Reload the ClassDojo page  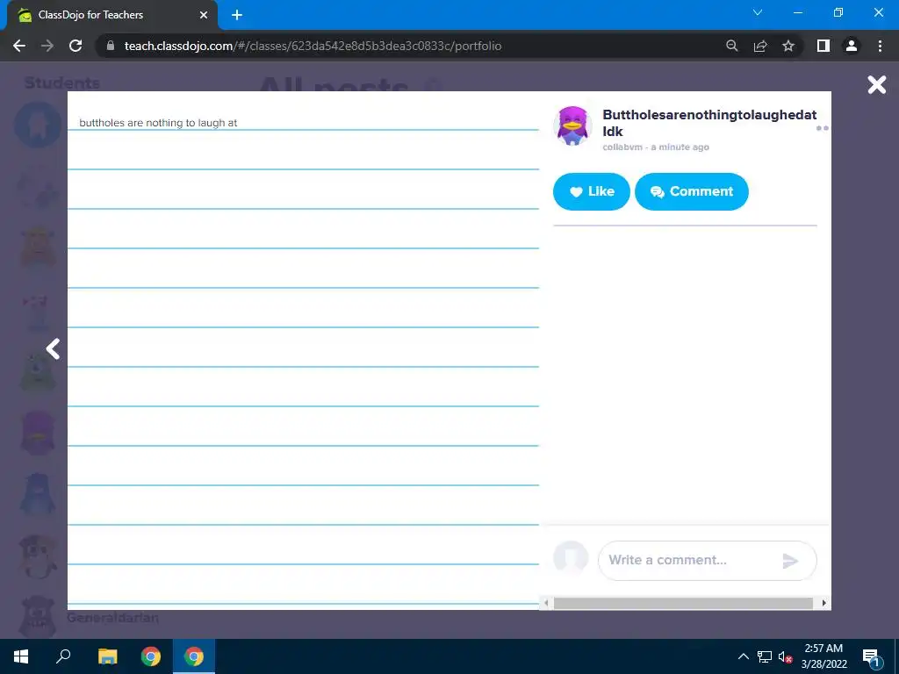pyautogui.click(x=76, y=46)
